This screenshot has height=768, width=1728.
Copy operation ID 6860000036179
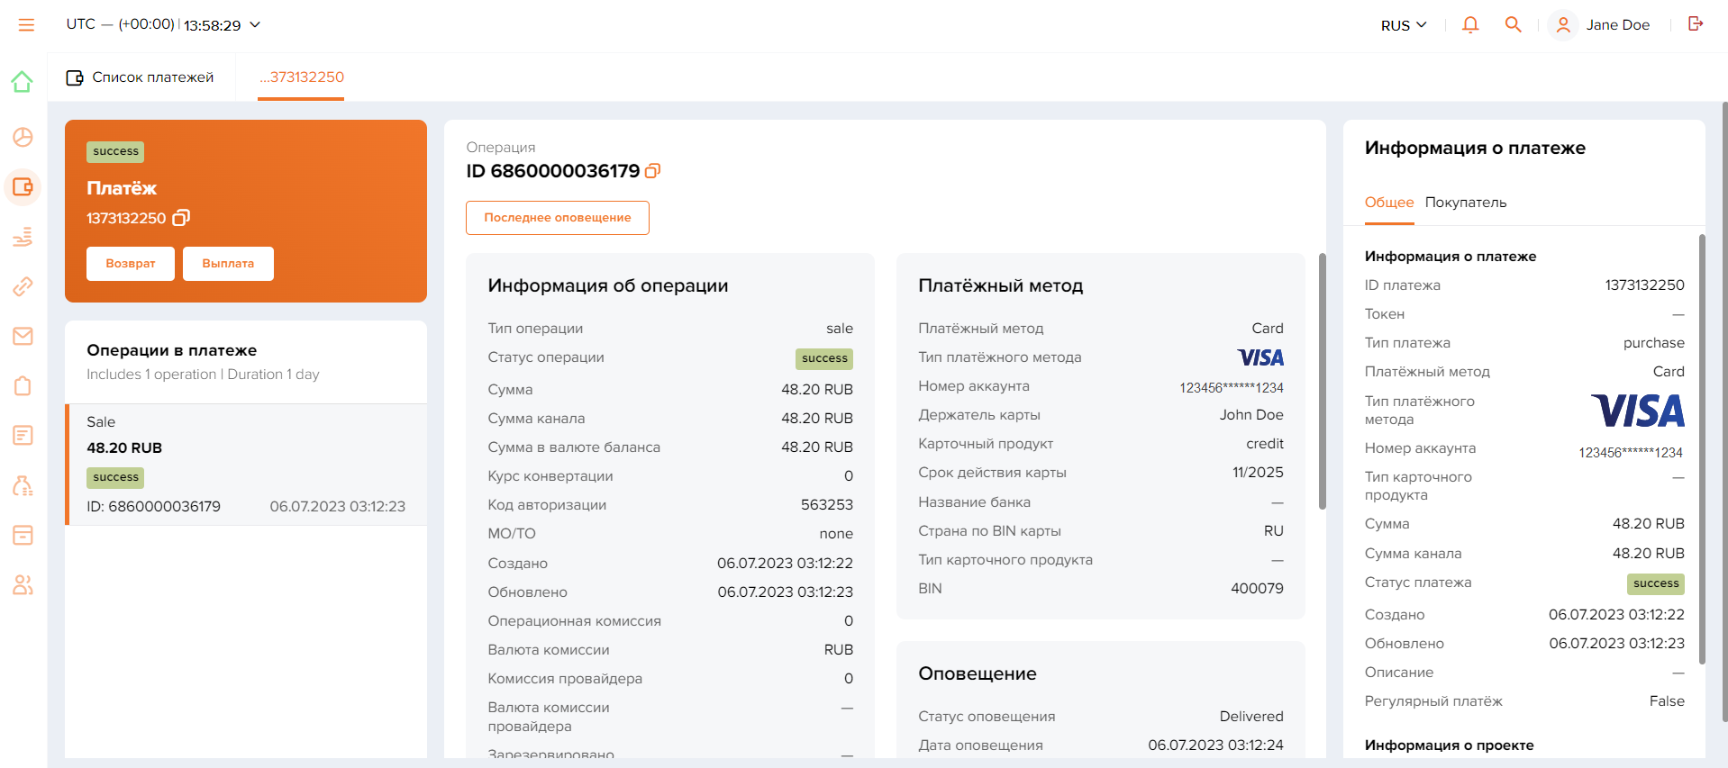[653, 170]
